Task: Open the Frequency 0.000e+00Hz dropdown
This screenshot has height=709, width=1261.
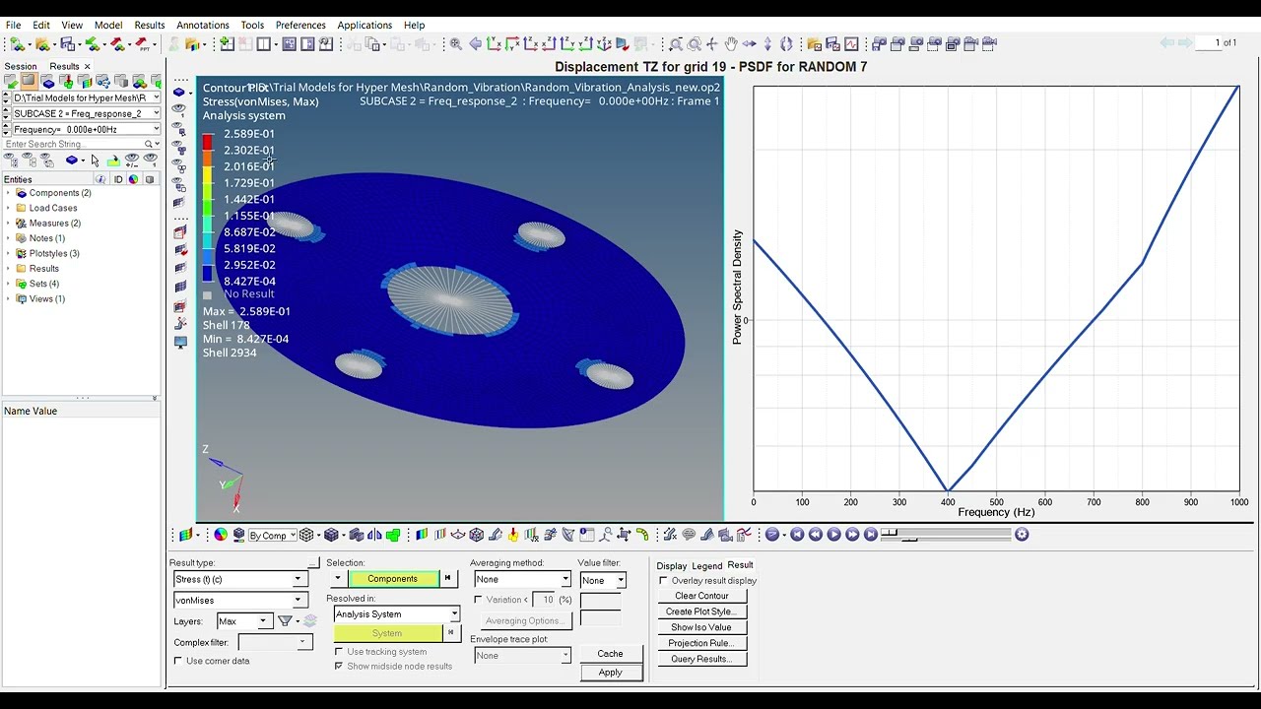Action: tap(85, 129)
